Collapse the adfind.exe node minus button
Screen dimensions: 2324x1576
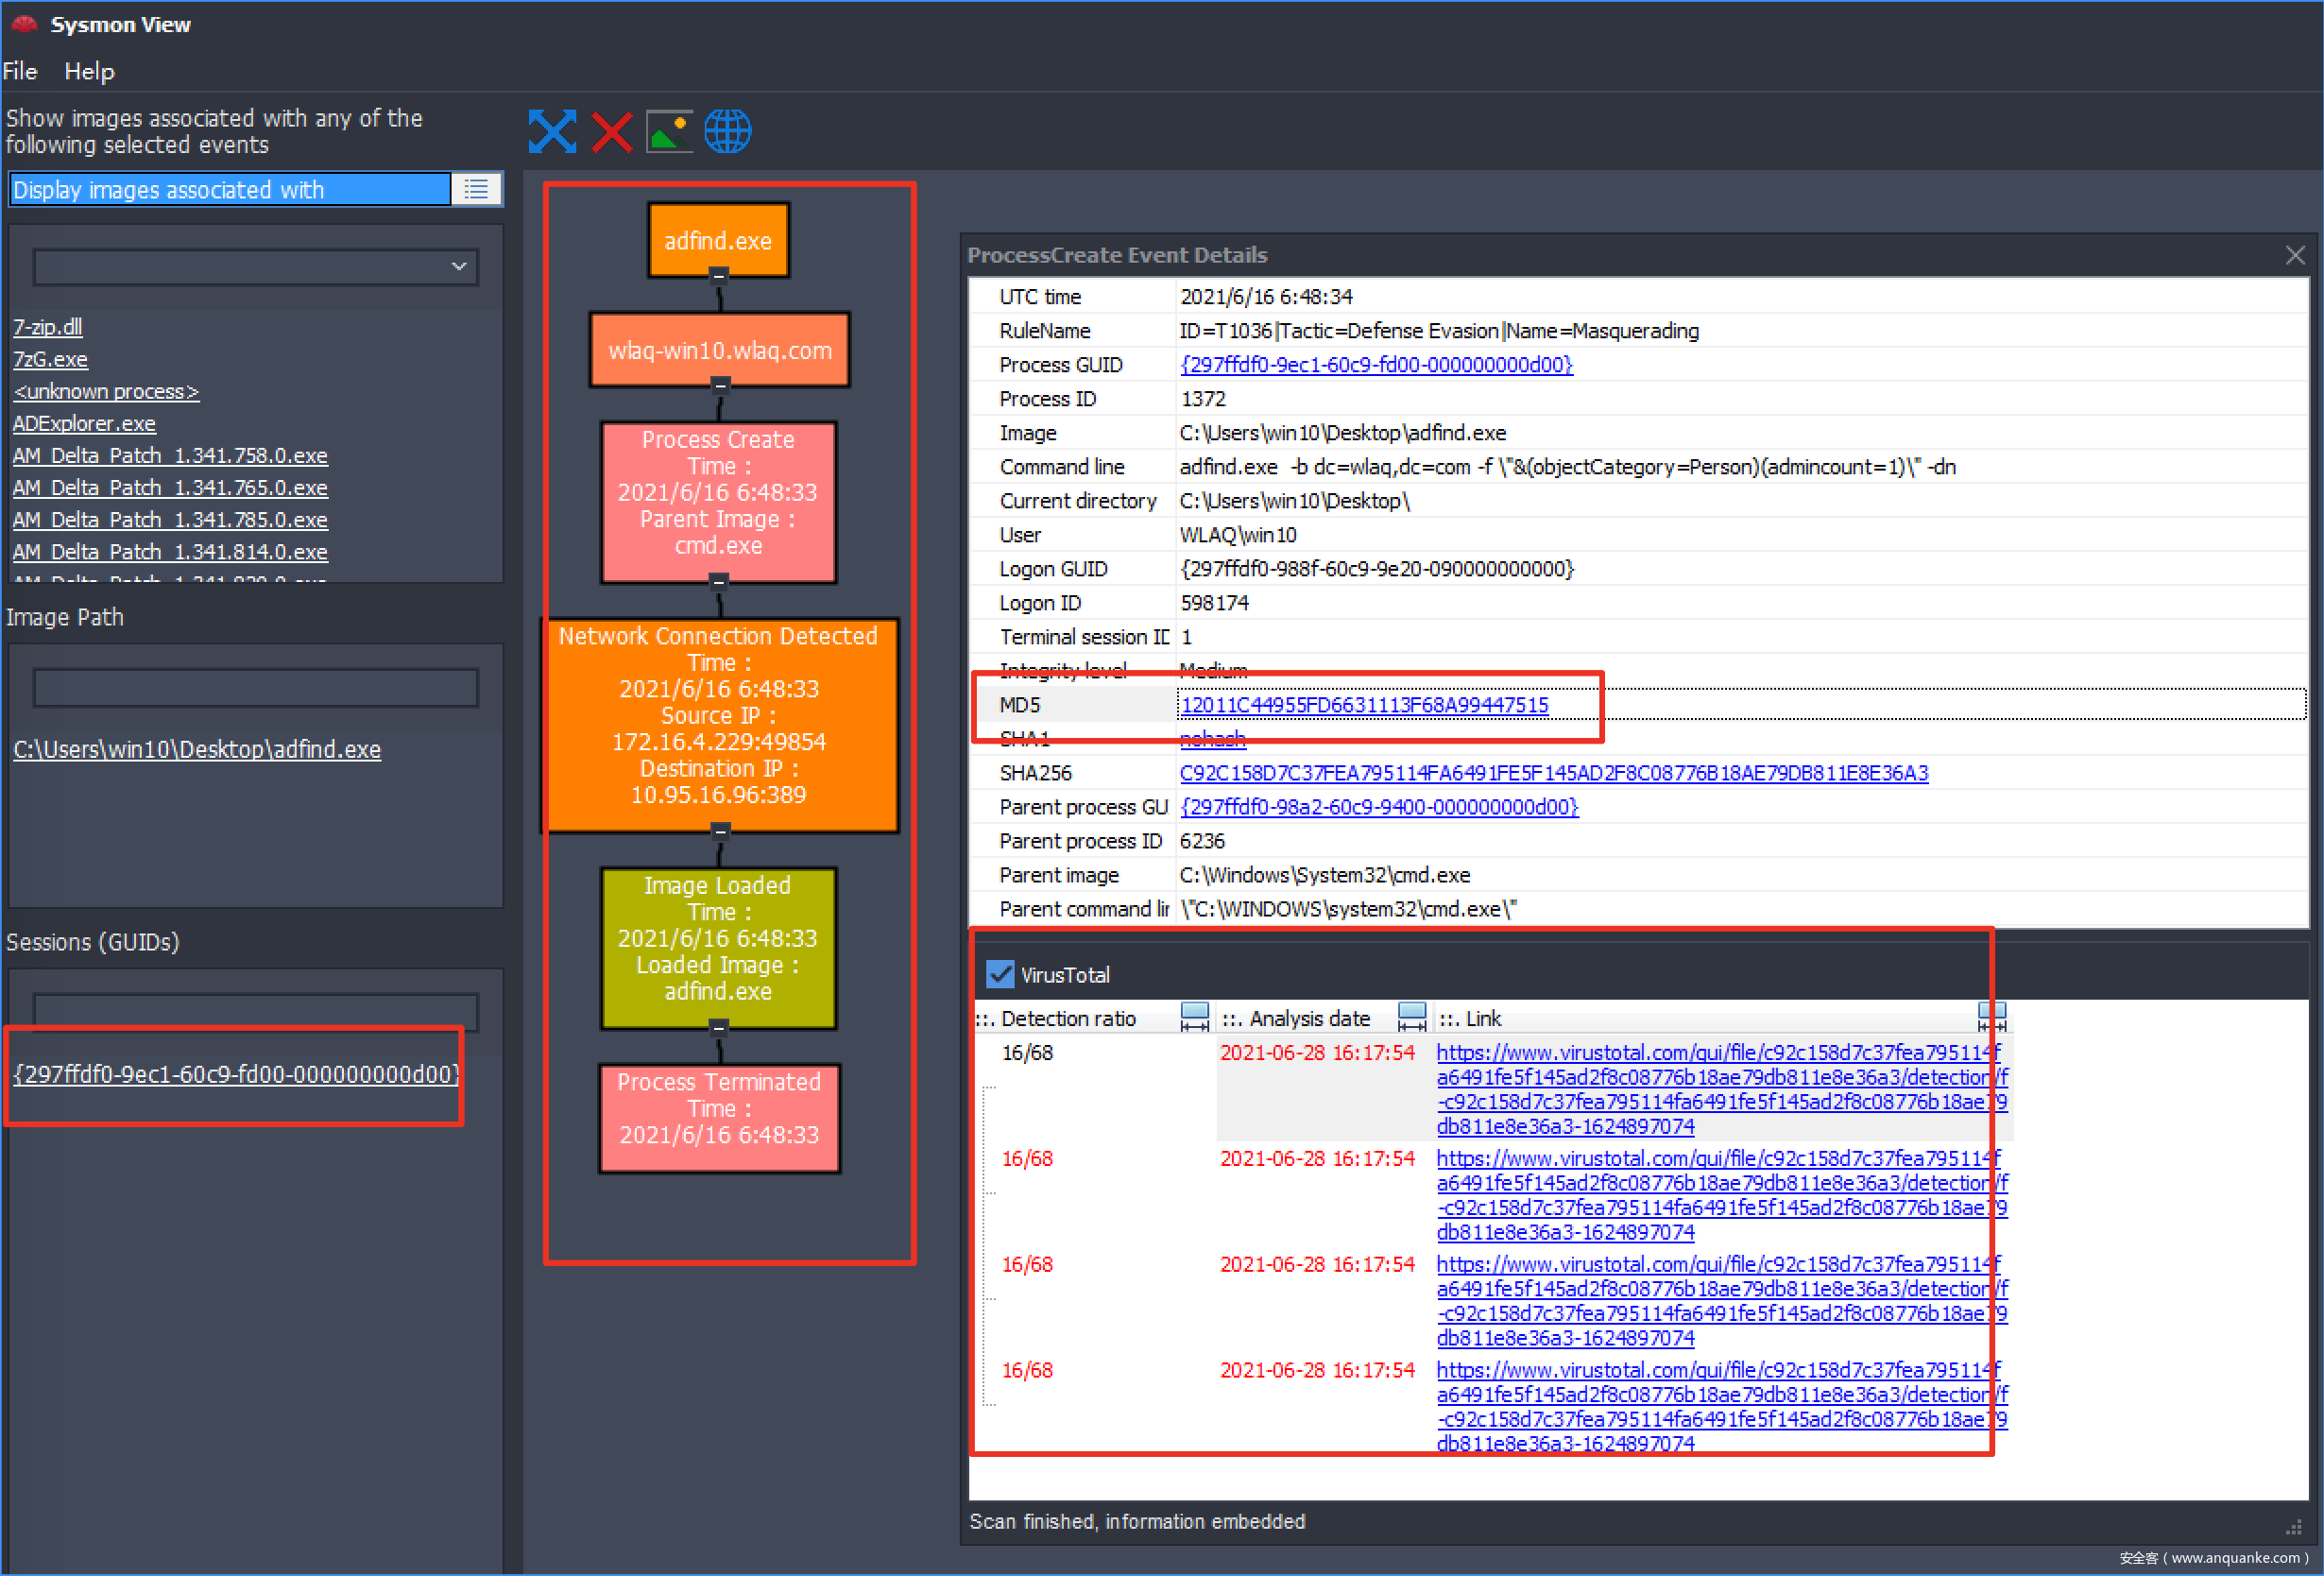(x=718, y=275)
